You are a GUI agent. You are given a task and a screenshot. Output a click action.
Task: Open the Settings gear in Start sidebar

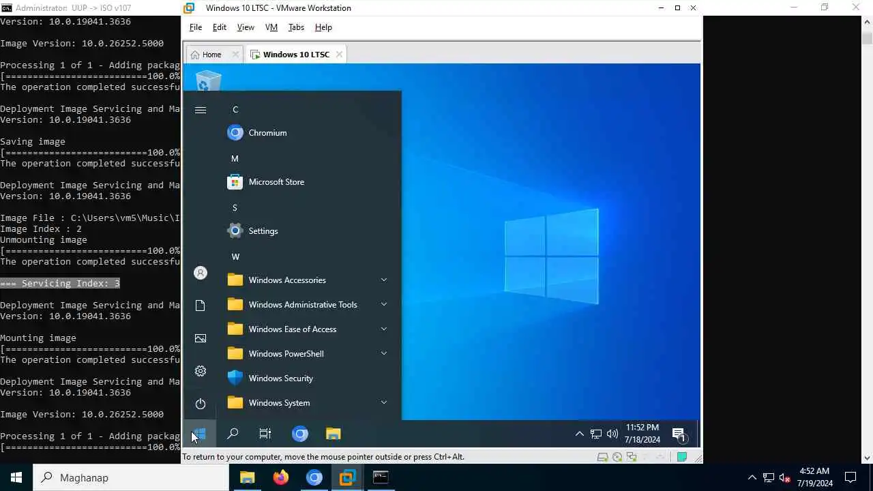pos(201,371)
